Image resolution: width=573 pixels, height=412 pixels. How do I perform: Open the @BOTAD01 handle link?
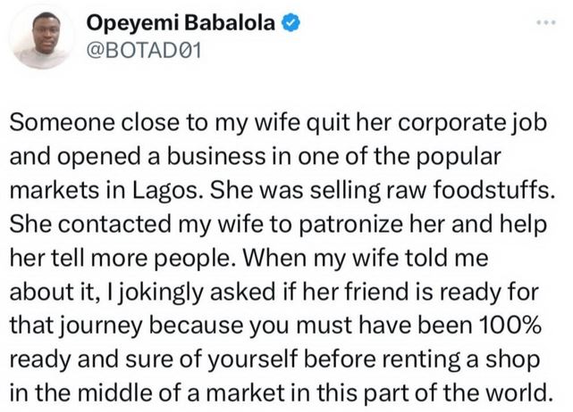[x=147, y=53]
